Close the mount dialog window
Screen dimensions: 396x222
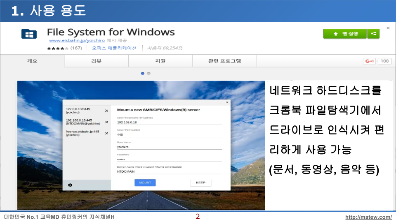tap(227, 102)
